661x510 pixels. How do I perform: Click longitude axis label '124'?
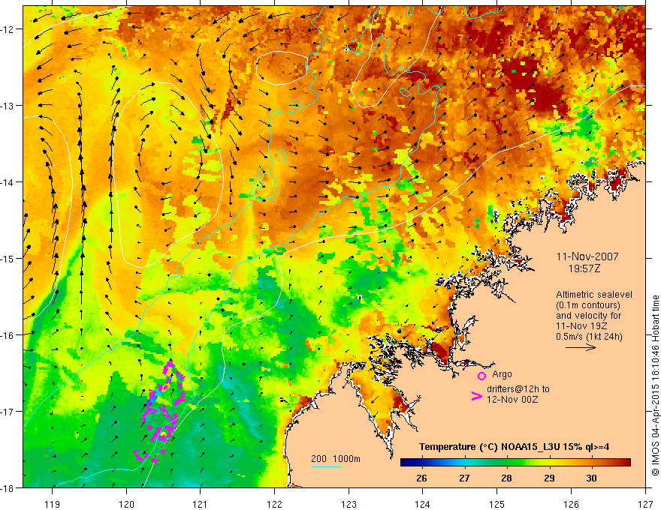pos(423,504)
